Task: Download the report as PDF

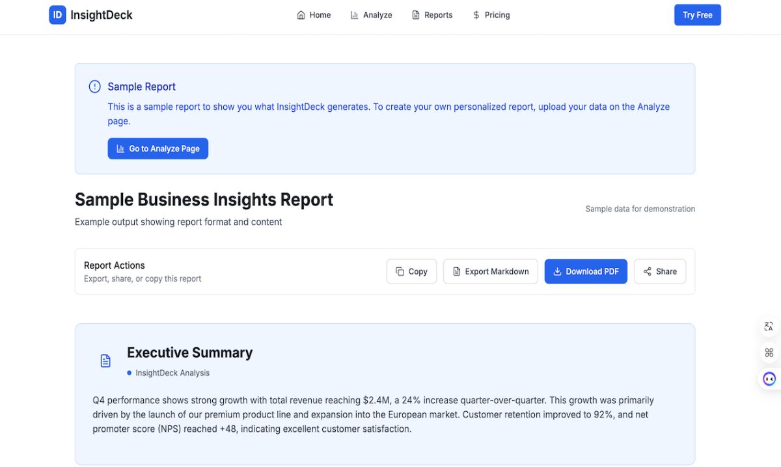Action: pyautogui.click(x=586, y=271)
